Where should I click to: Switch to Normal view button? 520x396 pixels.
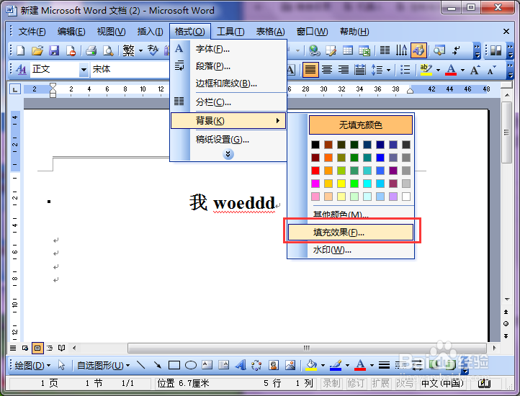[13, 348]
